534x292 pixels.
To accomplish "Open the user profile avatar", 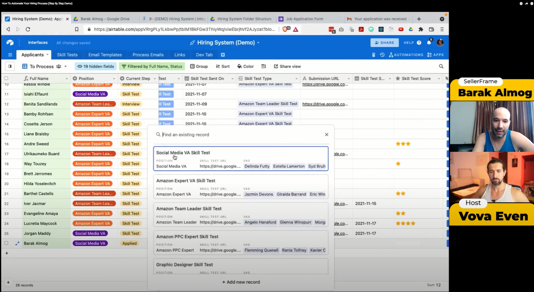I will (x=440, y=43).
